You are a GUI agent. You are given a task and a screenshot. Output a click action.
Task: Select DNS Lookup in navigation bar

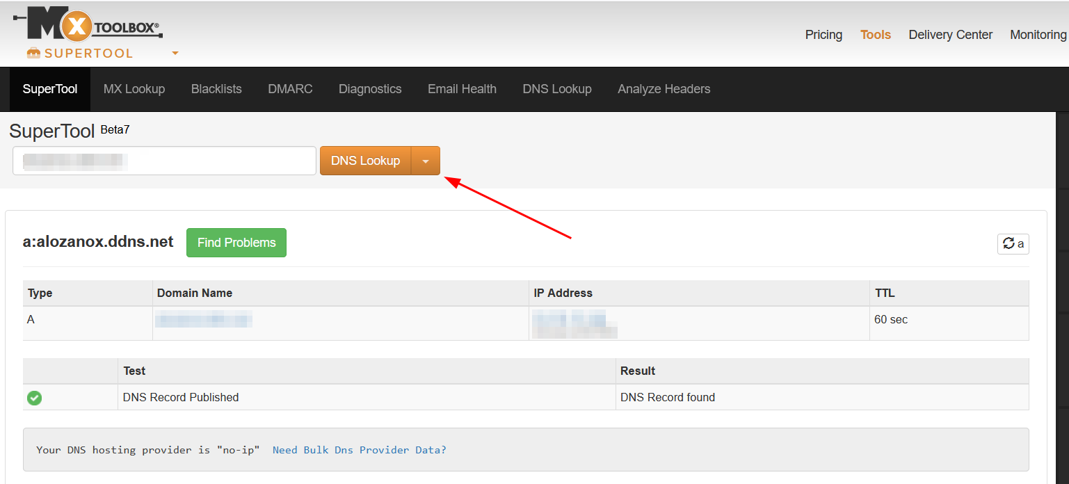pos(557,89)
